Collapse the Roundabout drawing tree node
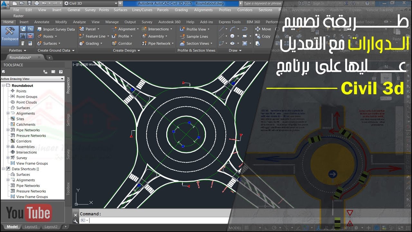This screenshot has width=412, height=232. (3, 86)
